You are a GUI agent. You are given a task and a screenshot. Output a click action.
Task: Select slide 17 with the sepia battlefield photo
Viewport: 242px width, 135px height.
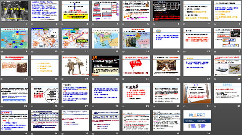14,66
